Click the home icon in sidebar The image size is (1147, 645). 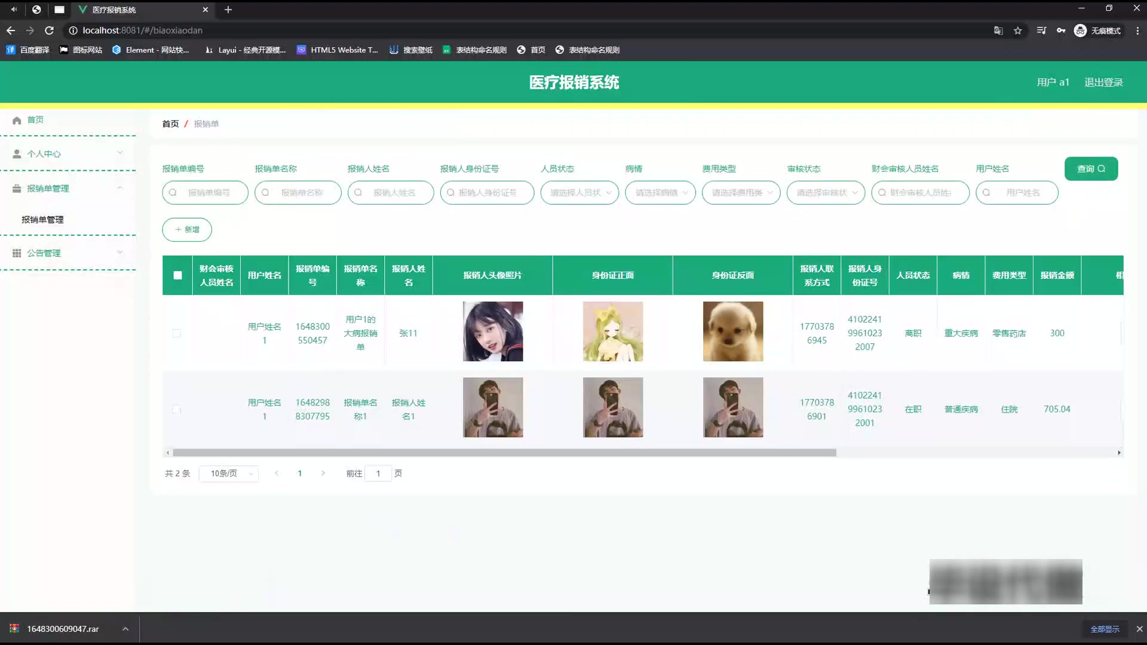[17, 120]
